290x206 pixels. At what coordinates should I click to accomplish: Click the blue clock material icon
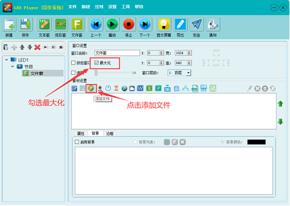(108, 88)
